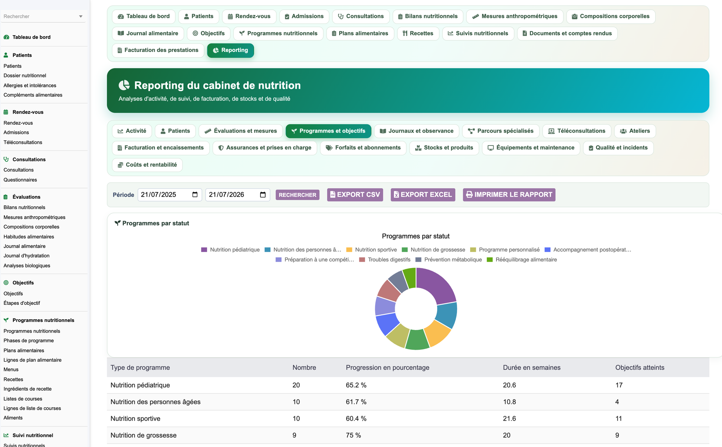Click the Programmes nutritionnels seedling icon in sidebar
Screen dimensions: 722x447
tap(6, 320)
